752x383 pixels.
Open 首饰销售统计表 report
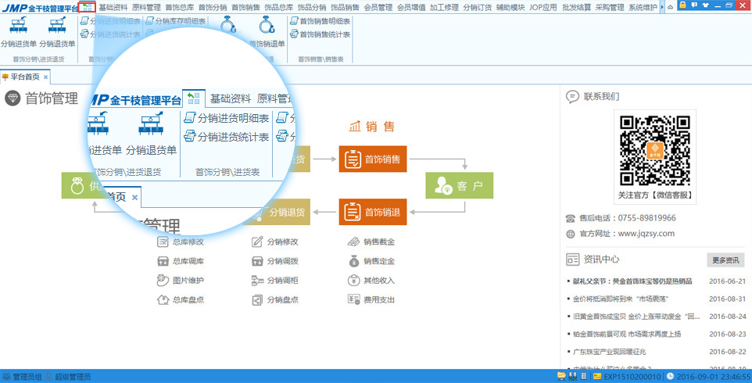pyautogui.click(x=320, y=34)
